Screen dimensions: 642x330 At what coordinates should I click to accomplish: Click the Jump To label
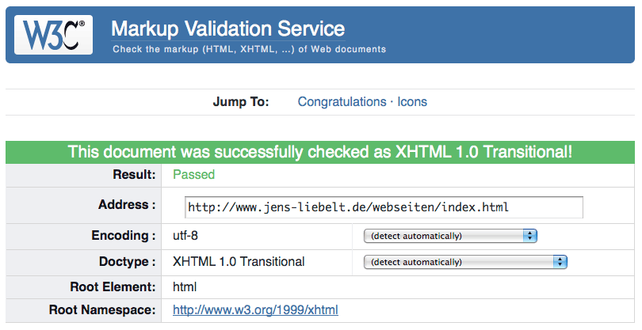click(241, 101)
